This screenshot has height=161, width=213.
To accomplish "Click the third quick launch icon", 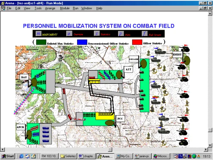I will [x=33, y=156].
